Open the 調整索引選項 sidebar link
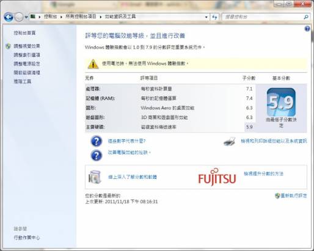The height and width of the screenshot is (251, 314). 27,55
